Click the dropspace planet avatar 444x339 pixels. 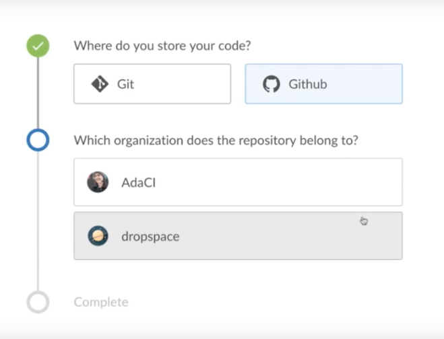[98, 236]
